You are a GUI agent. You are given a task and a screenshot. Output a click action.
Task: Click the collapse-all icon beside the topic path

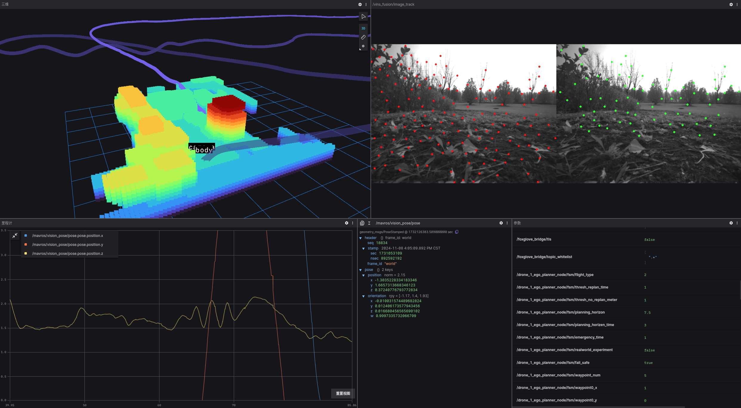click(369, 223)
